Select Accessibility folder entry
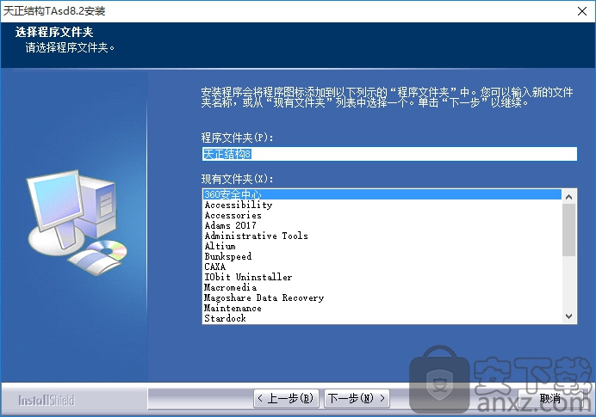 tap(382, 205)
